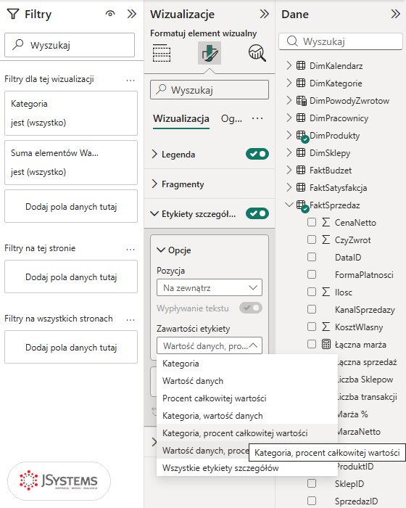Check the CenaNetto field checkbox

click(312, 222)
